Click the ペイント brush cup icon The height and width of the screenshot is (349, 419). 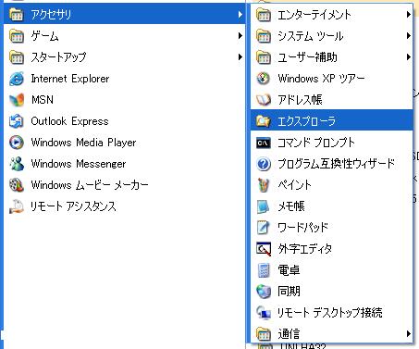(x=264, y=185)
